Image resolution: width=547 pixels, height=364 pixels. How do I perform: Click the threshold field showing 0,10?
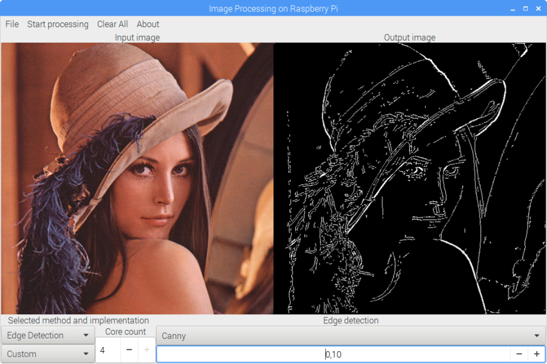pos(334,354)
